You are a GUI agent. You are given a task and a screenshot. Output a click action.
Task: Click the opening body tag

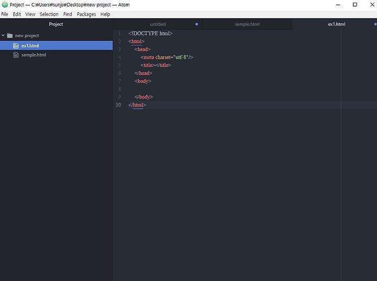click(x=143, y=81)
